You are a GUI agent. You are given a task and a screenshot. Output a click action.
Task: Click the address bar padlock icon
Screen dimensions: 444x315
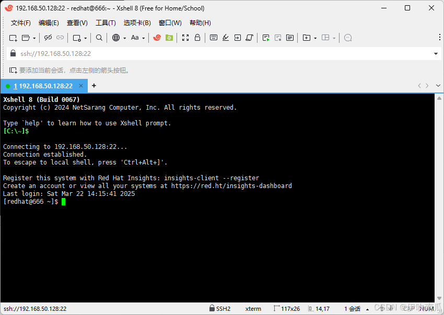[x=13, y=53]
